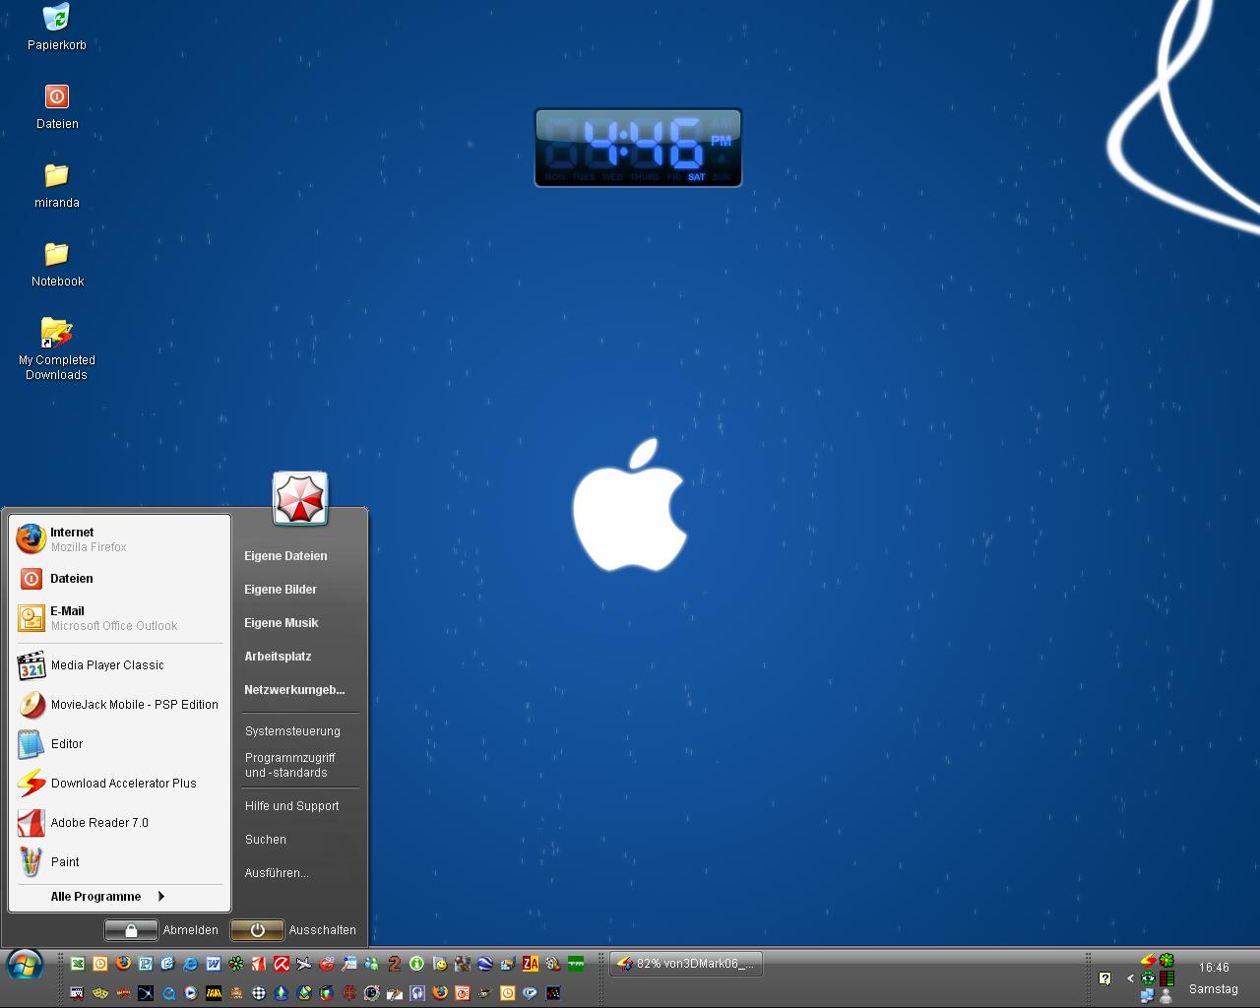Open E-Mail Microsoft Office Outlook entry
This screenshot has height=1008, width=1260.
(120, 618)
